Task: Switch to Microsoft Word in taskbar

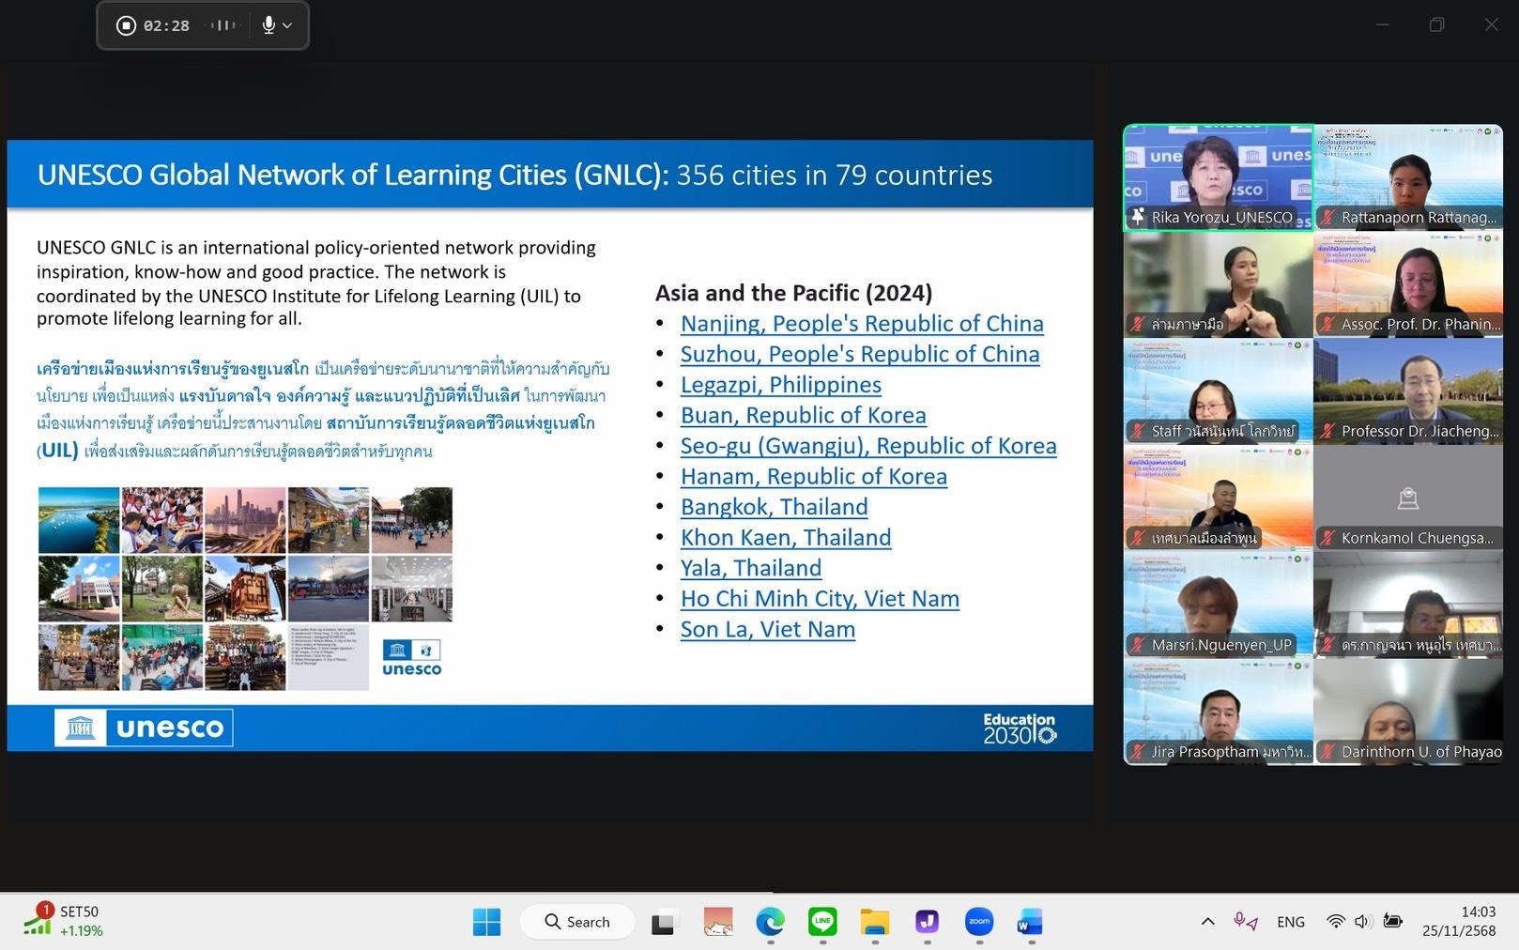Action: [1029, 922]
